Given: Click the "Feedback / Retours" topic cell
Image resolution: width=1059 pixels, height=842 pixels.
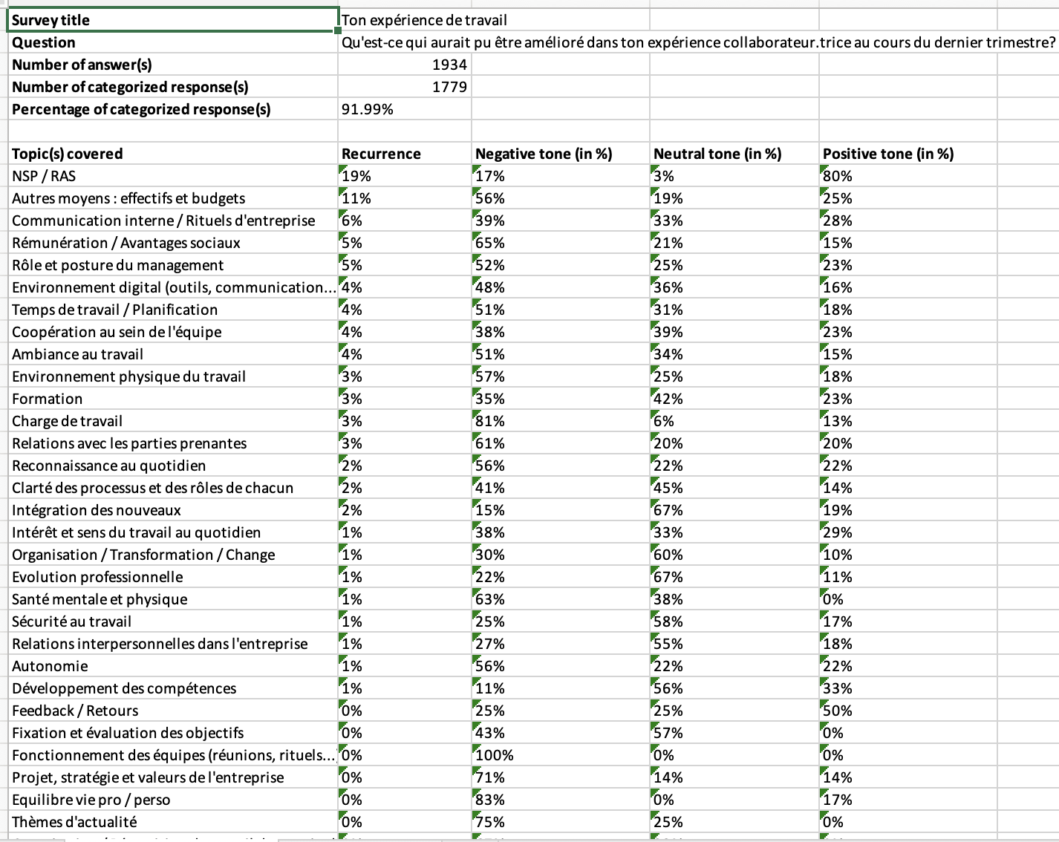Looking at the screenshot, I should tap(75, 711).
